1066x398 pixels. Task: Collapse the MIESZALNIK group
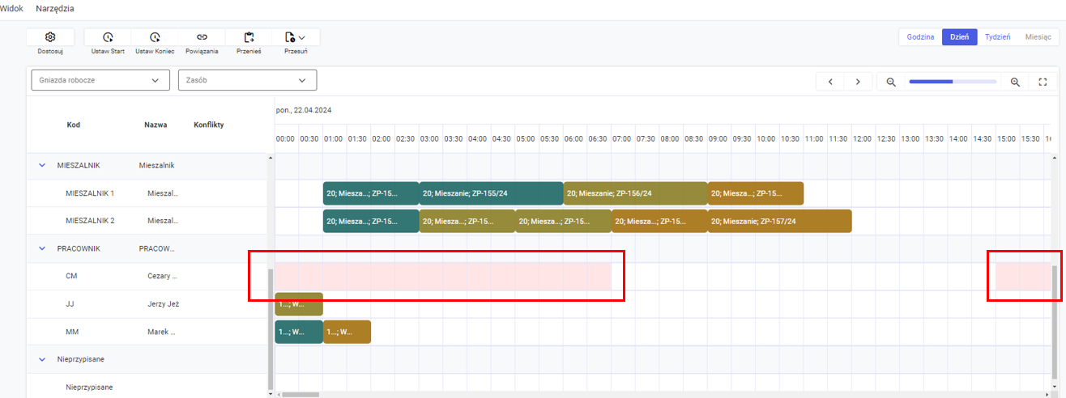point(42,166)
